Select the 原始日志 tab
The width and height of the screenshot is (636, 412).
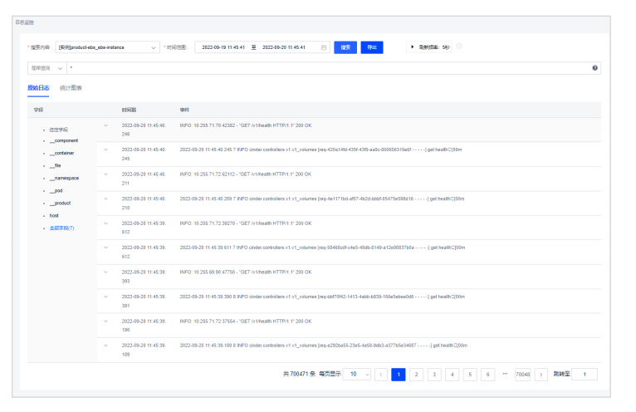(x=38, y=87)
